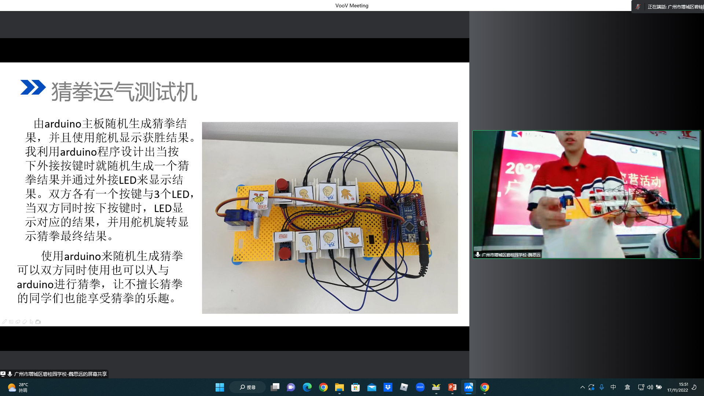Click the VooV Meeting window title

[x=352, y=5]
